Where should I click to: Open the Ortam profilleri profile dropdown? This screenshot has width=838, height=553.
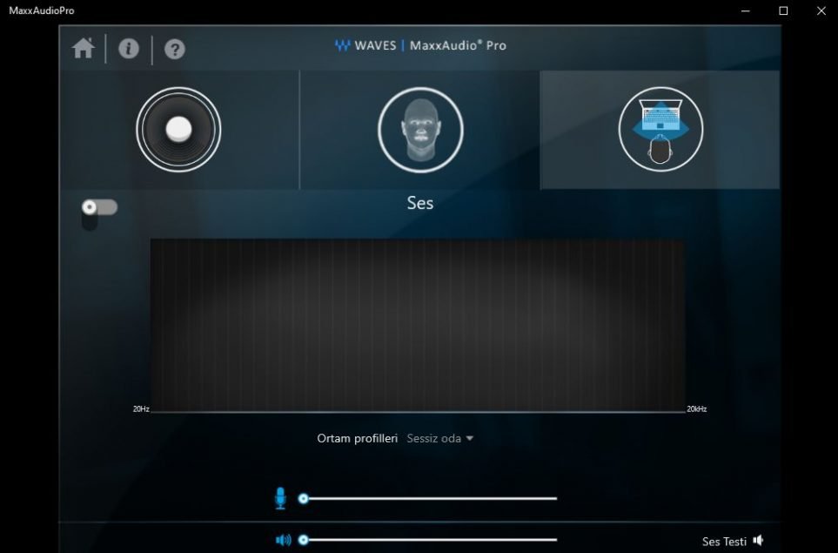(x=439, y=438)
